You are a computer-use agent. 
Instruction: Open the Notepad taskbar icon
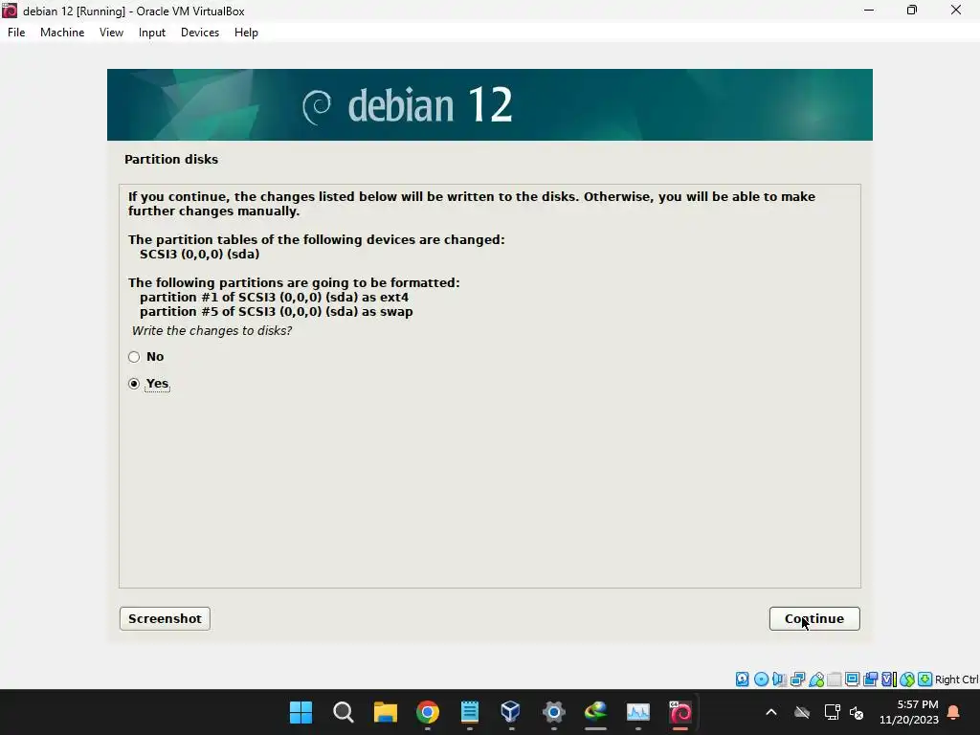tap(469, 711)
